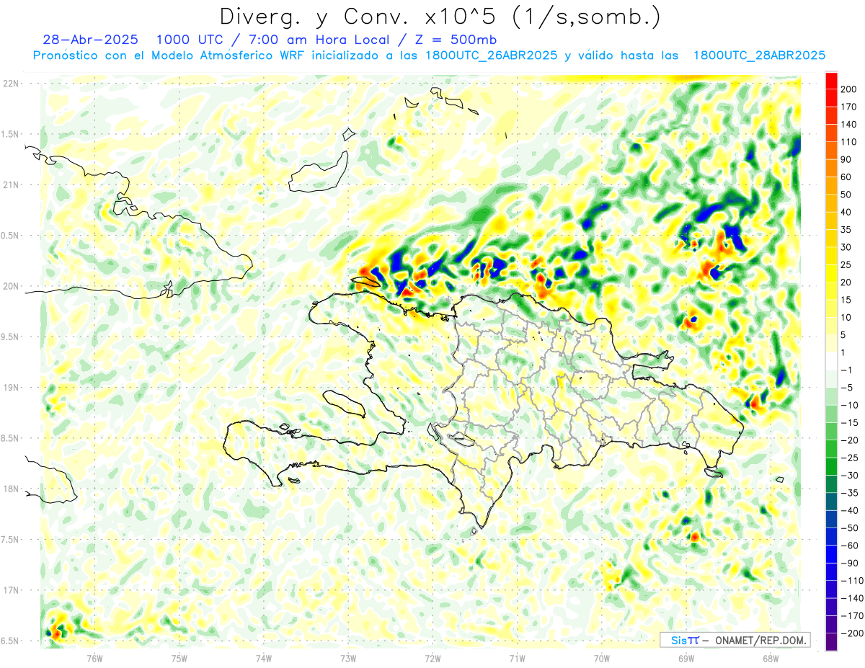
Task: Click colorbar value '40' (positive)
Action: point(846,212)
